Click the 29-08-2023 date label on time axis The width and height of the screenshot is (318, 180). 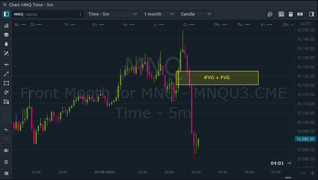point(104,172)
